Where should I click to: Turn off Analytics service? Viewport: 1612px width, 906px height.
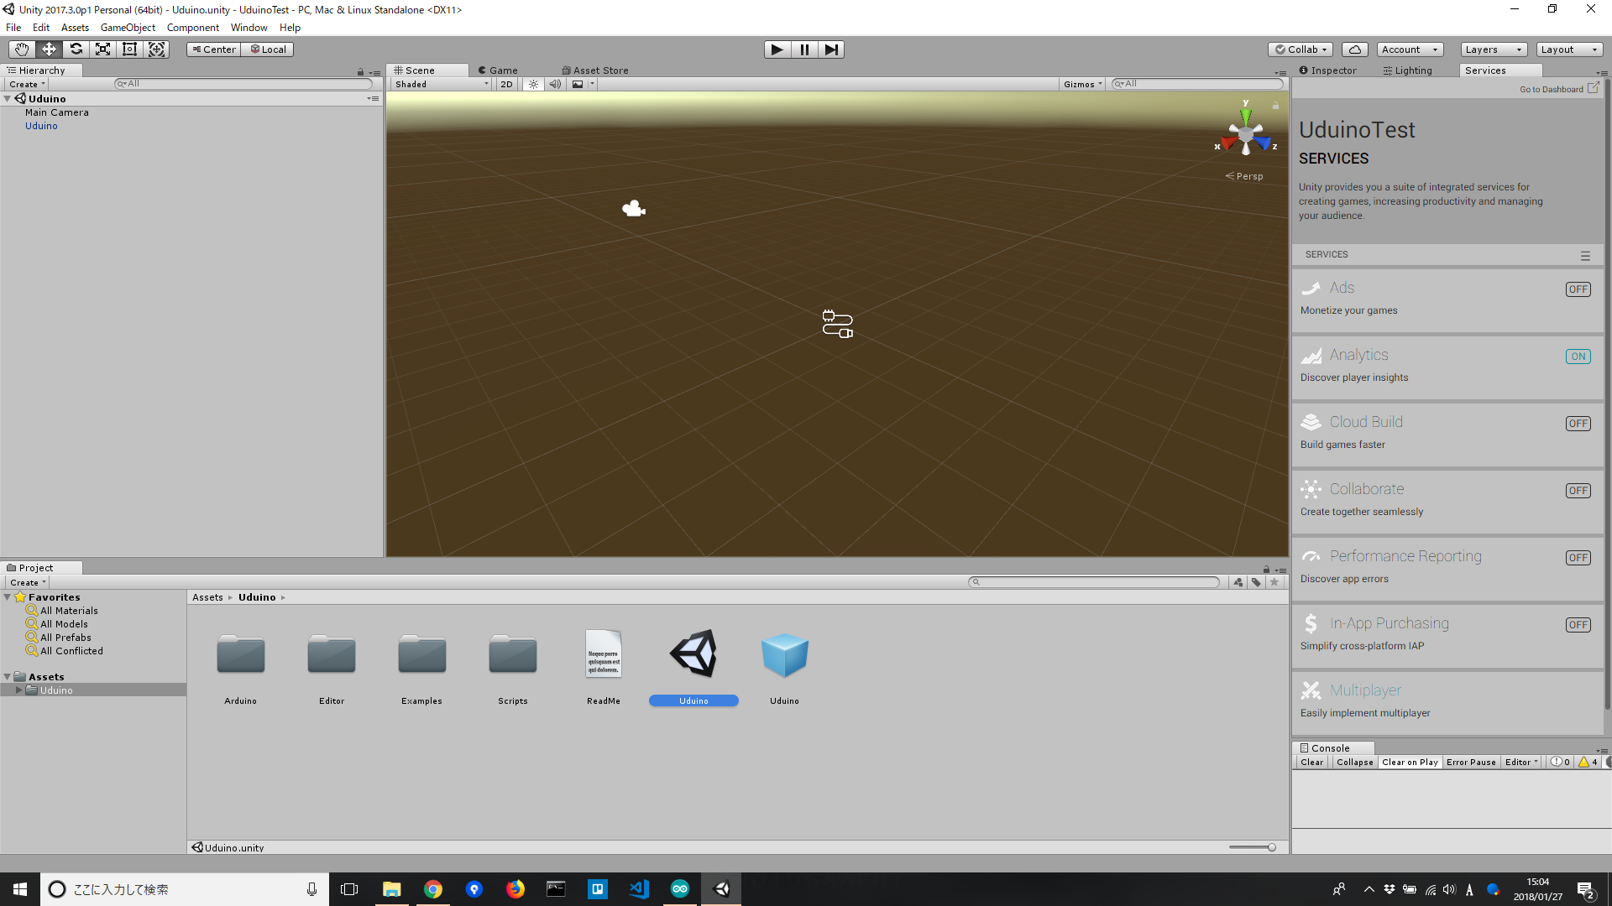coord(1578,356)
